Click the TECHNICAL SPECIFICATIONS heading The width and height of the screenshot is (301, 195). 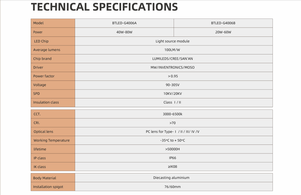pos(104,7)
